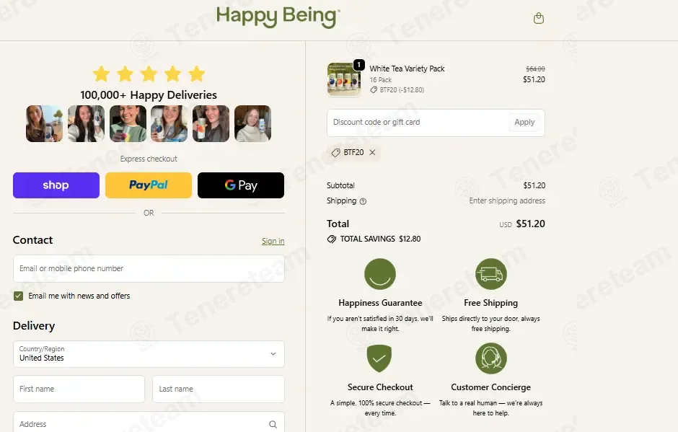Choose PayPal express checkout
The width and height of the screenshot is (678, 432).
pos(149,185)
